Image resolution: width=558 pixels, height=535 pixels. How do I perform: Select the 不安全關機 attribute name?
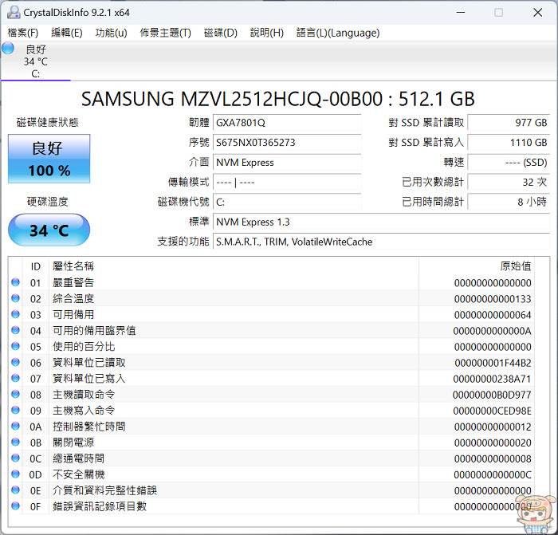79,474
